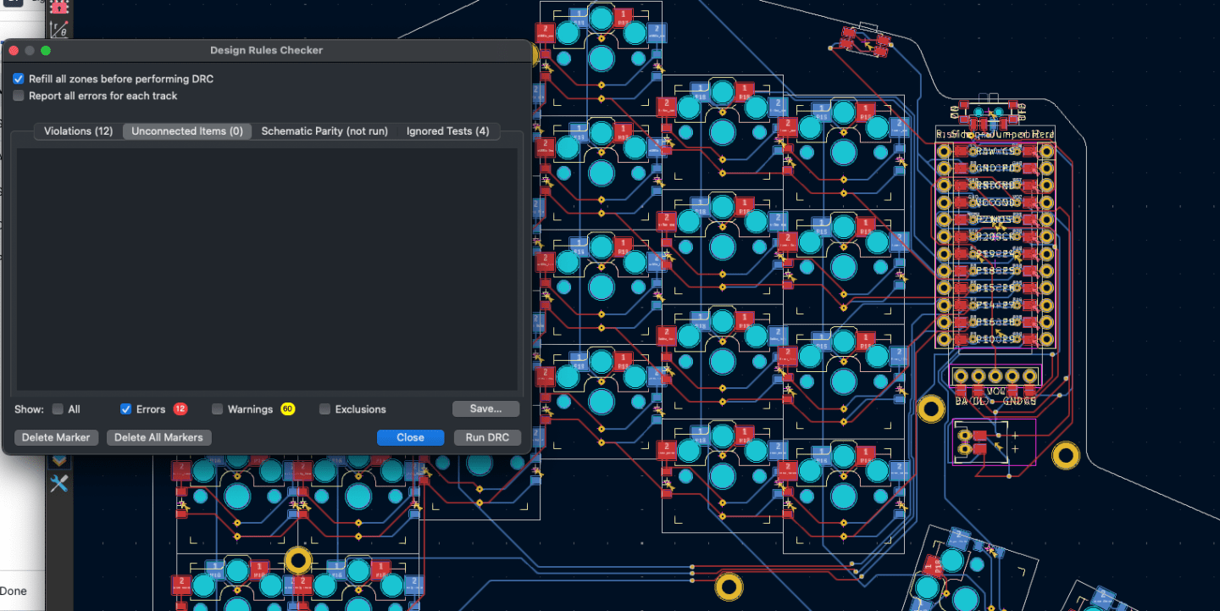Click the 'Done' text in background window

click(14, 591)
